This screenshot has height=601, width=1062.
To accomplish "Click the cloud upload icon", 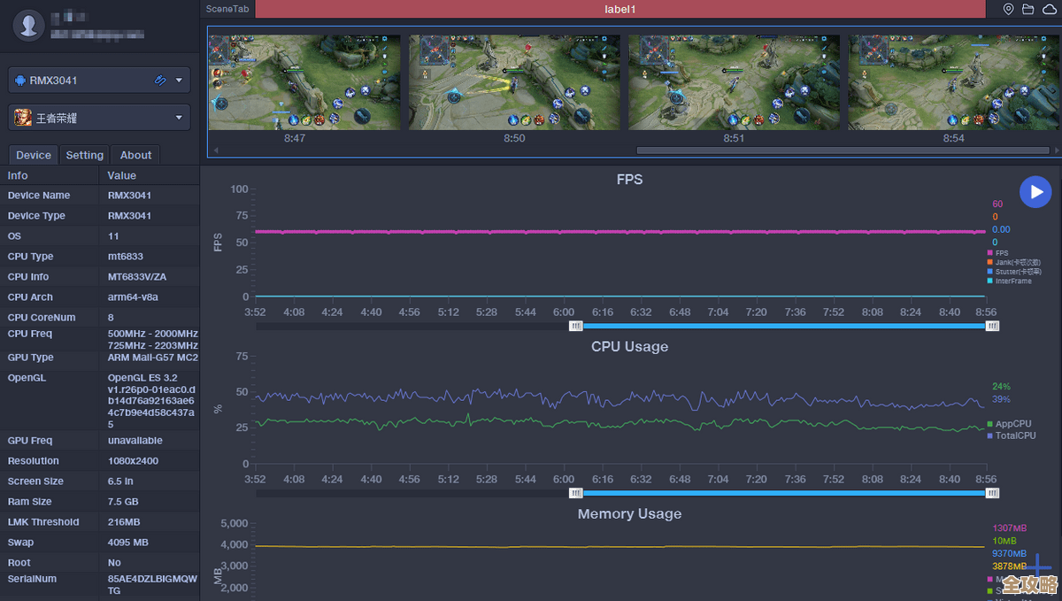I will pos(1050,9).
